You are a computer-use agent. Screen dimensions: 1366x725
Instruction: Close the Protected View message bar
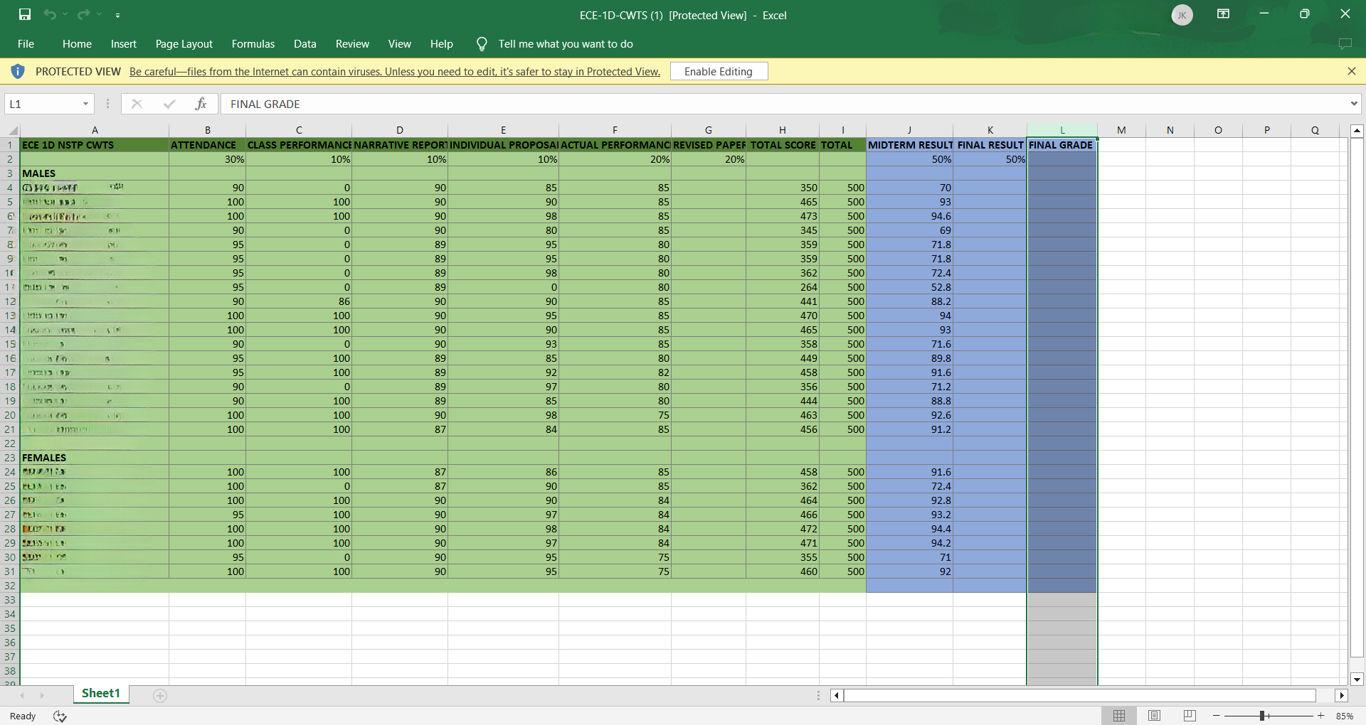click(1352, 71)
